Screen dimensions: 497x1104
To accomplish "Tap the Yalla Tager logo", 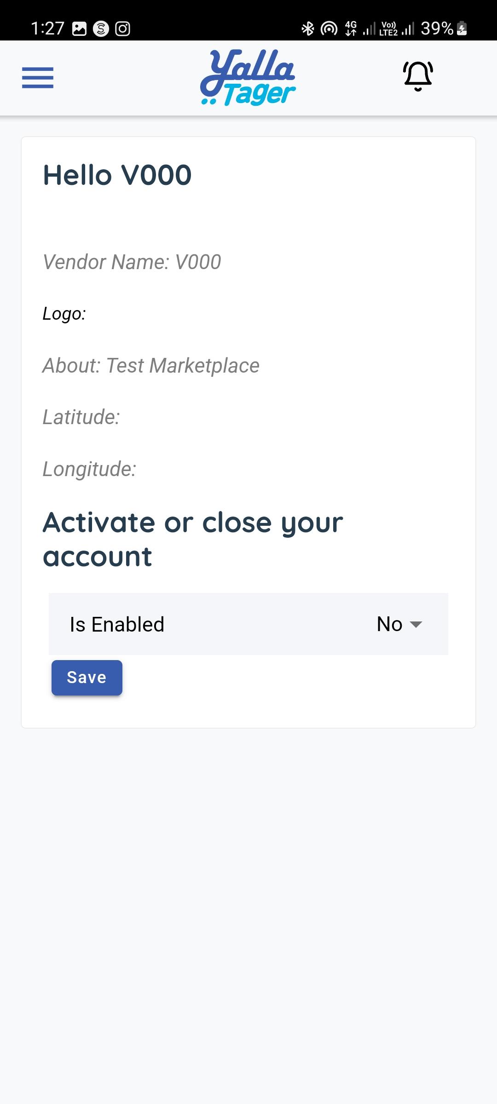I will coord(248,77).
